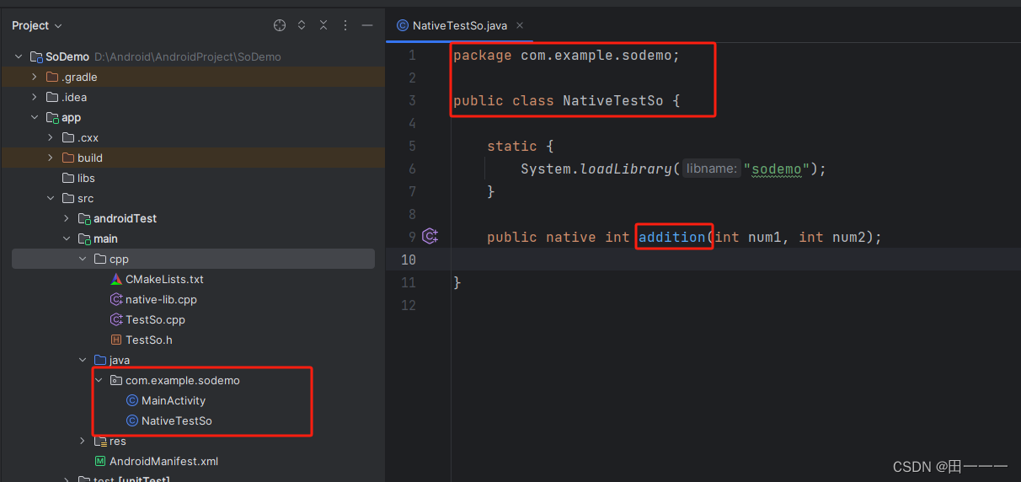Viewport: 1021px width, 482px height.
Task: Expand the .gradle folder
Action: point(35,77)
